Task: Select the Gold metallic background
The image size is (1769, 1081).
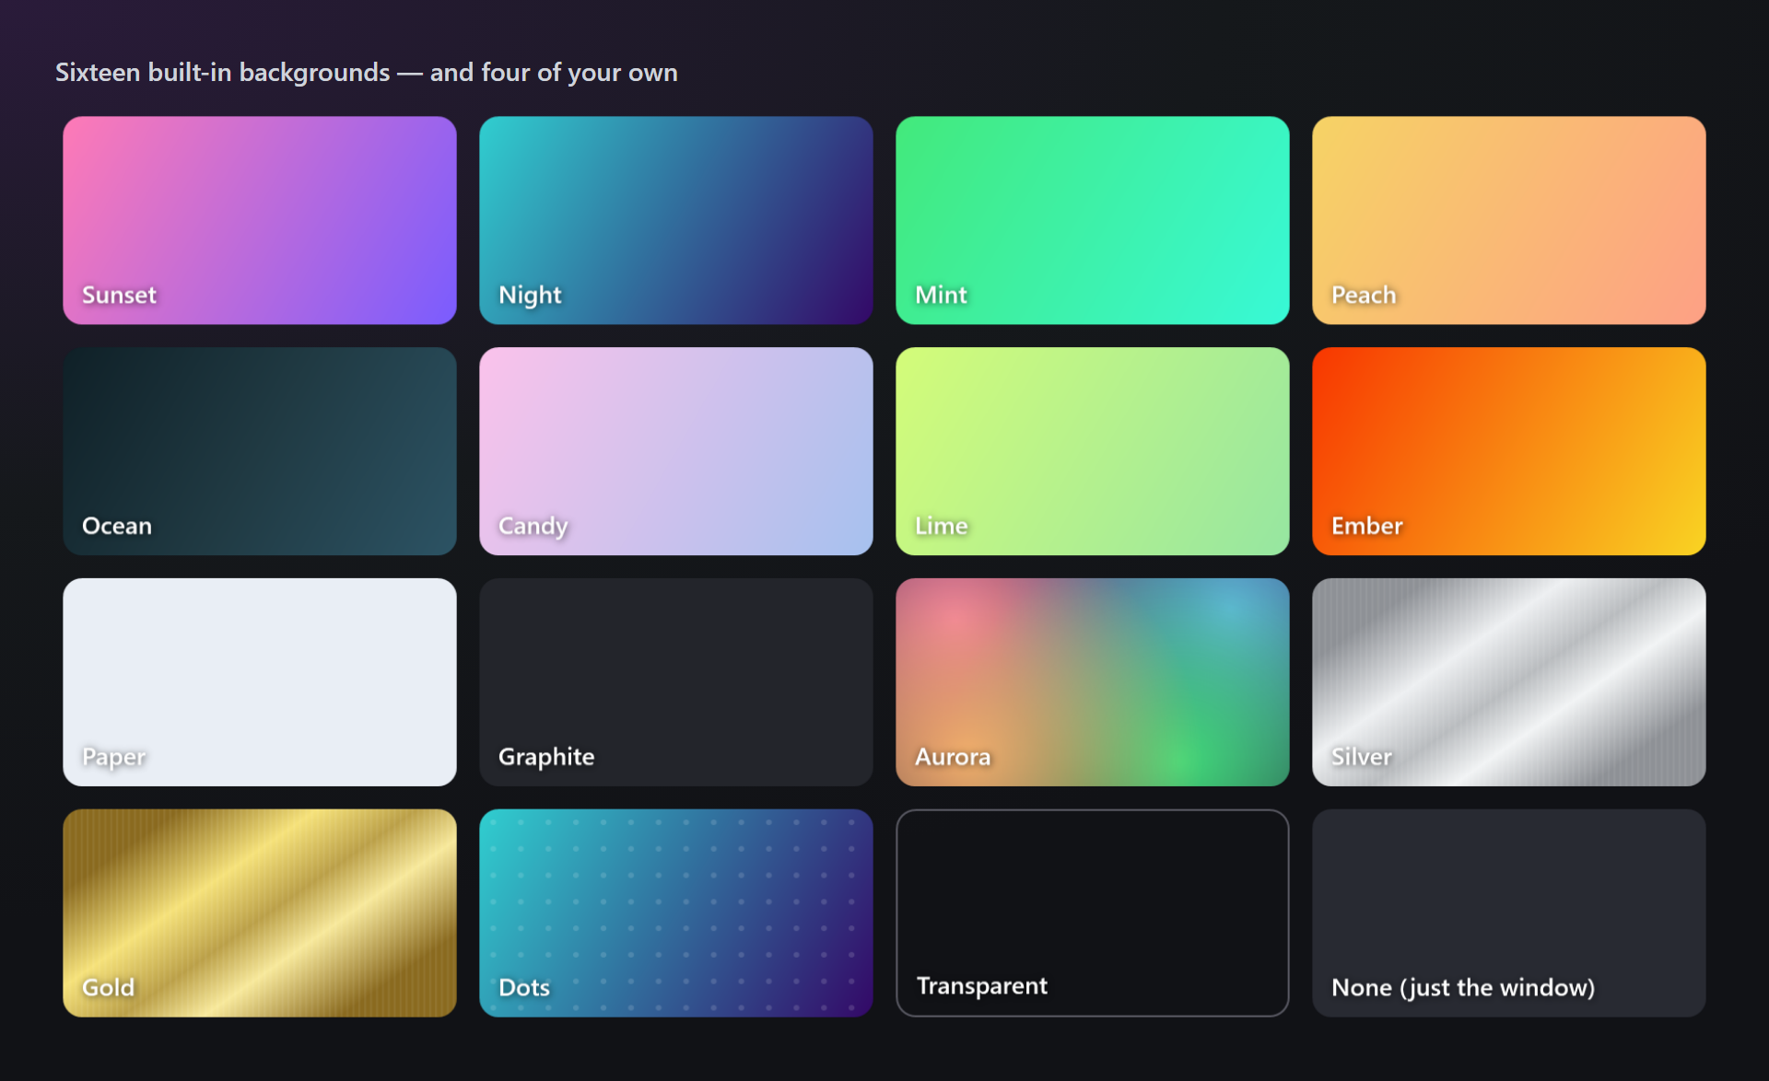Action: click(260, 913)
